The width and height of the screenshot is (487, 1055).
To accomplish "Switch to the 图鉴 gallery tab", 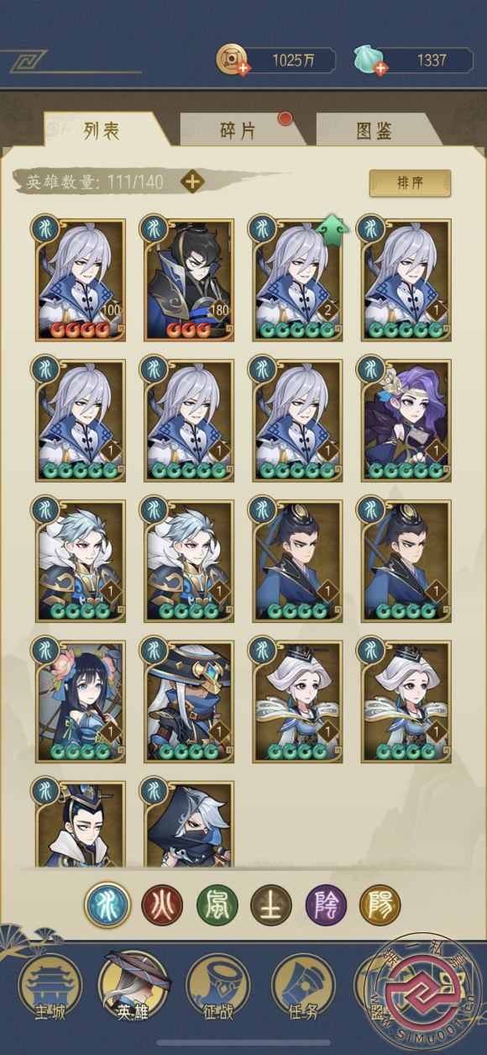I will tap(374, 130).
